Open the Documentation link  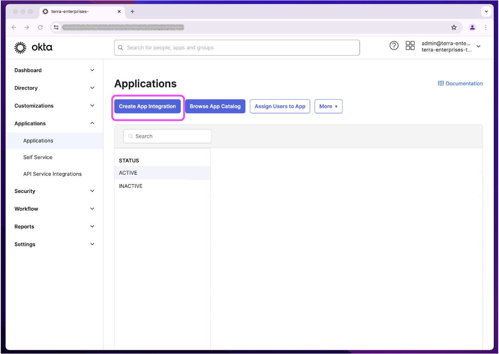click(x=460, y=84)
